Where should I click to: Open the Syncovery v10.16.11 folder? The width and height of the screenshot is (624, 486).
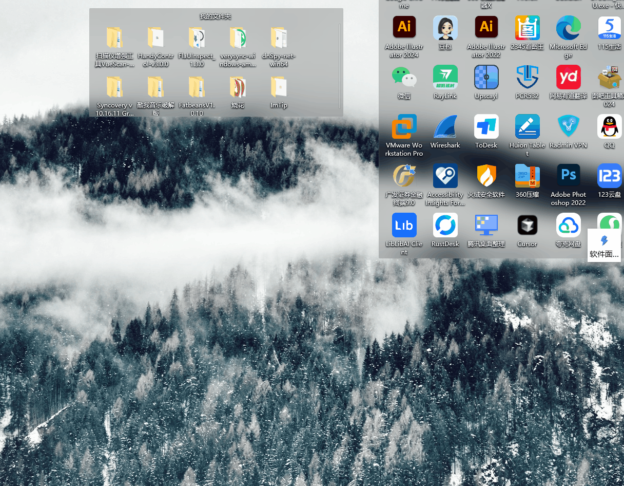(x=114, y=97)
